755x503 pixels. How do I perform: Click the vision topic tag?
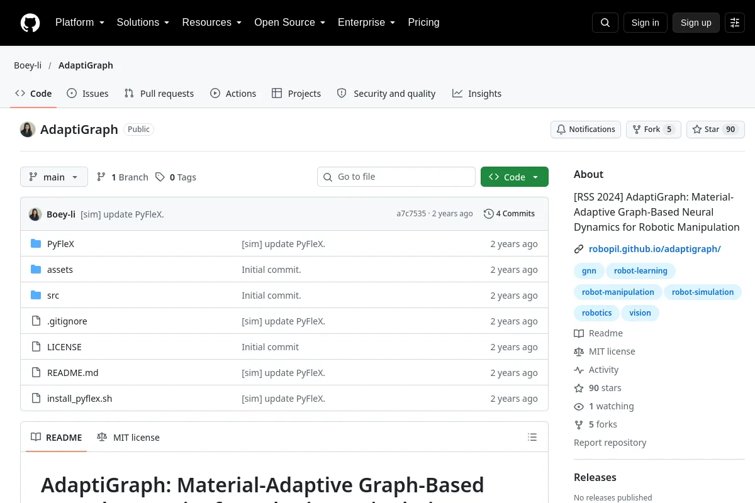click(x=640, y=313)
